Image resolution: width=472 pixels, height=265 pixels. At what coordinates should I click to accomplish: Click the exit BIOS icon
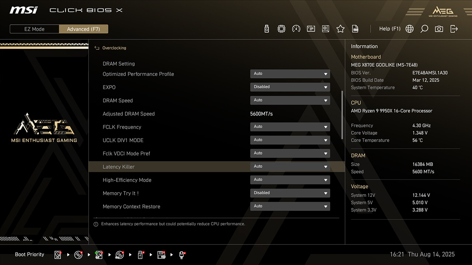(454, 29)
